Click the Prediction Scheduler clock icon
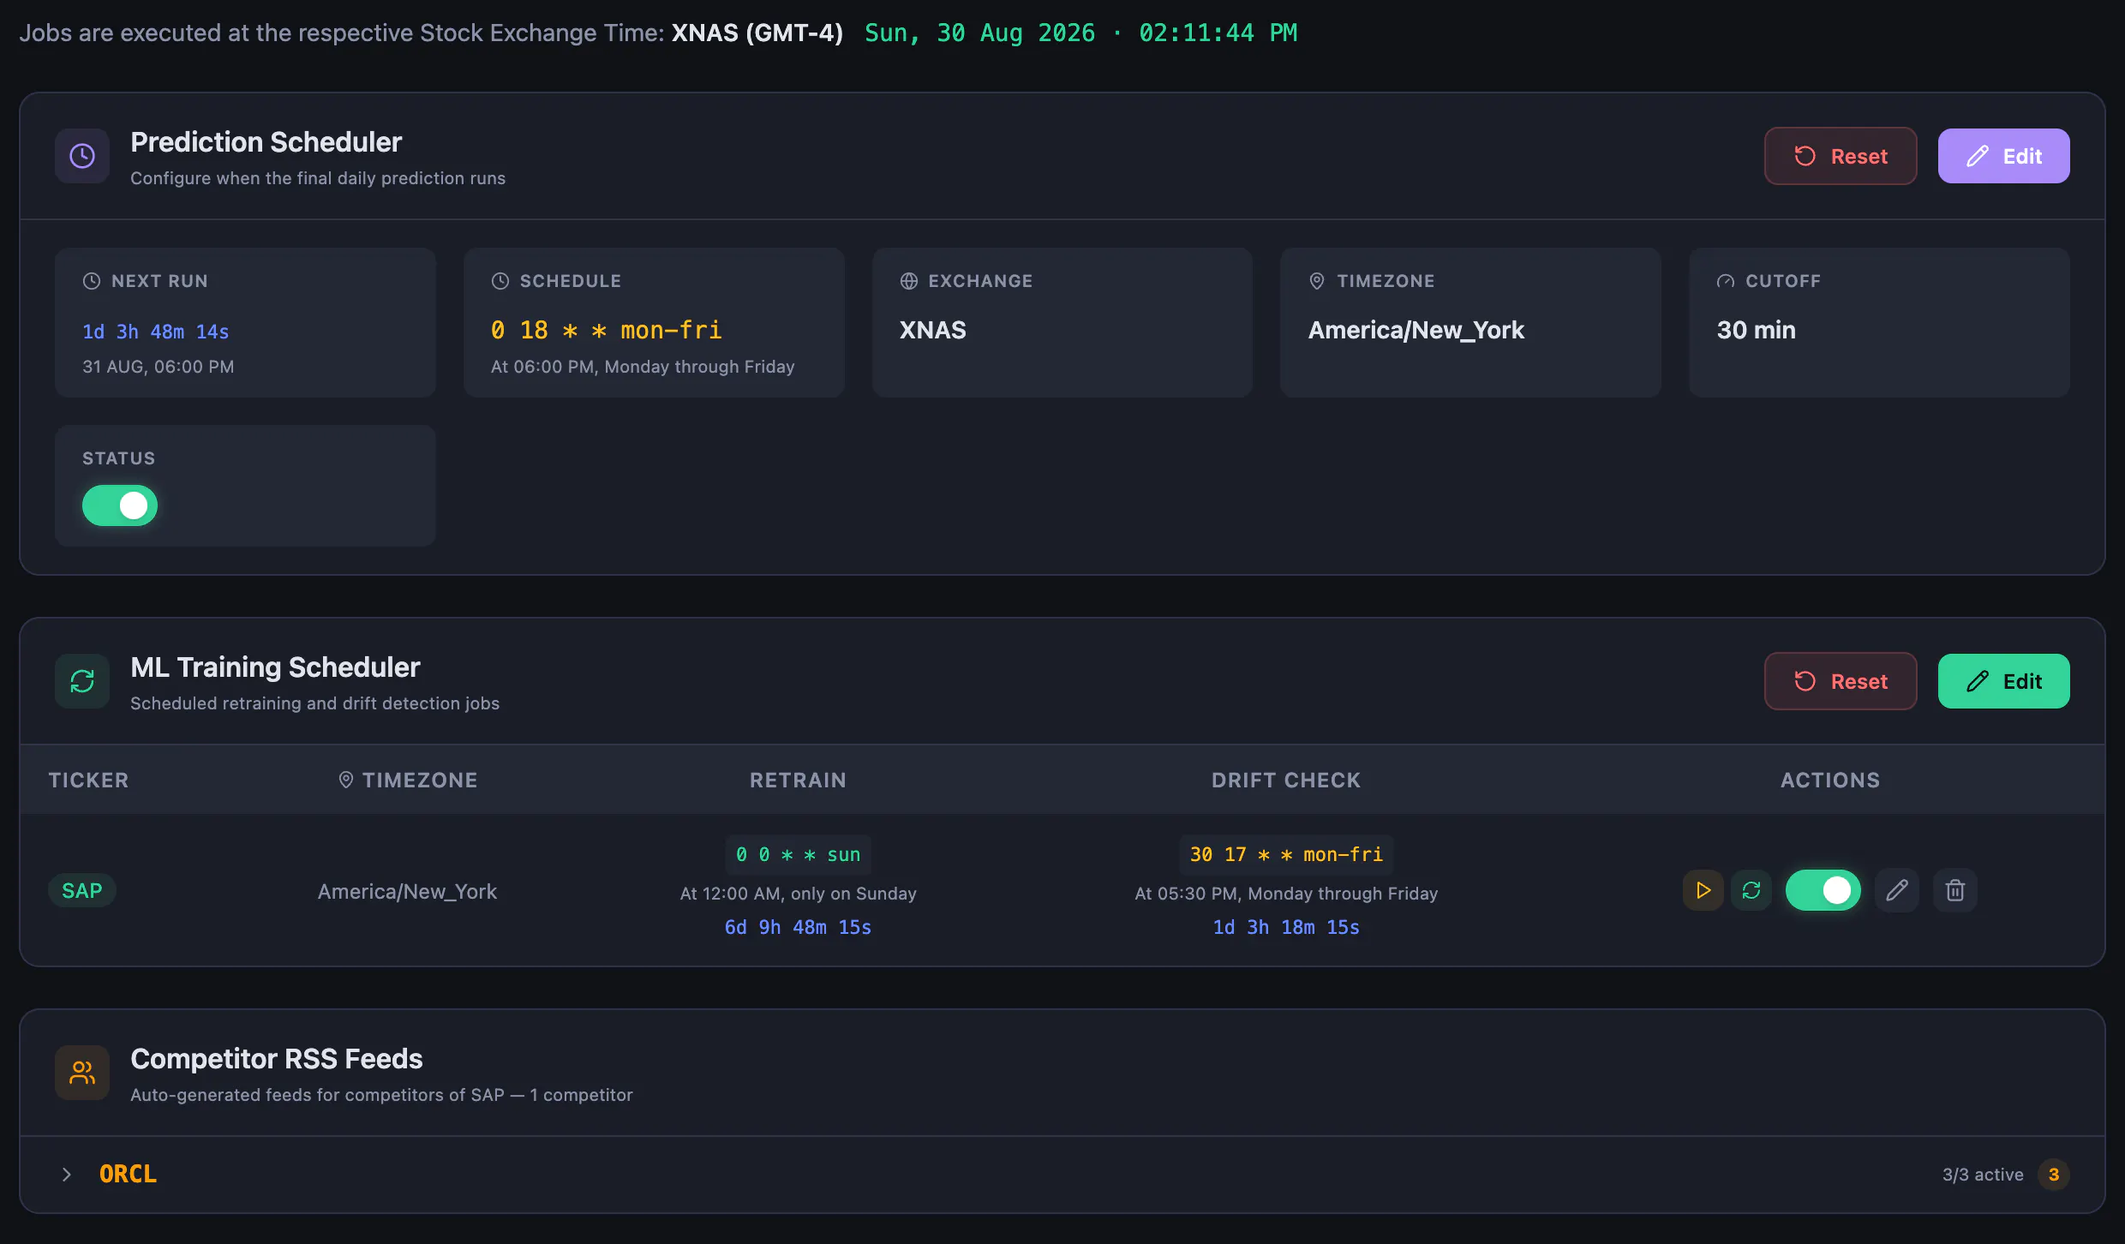Viewport: 2125px width, 1244px height. click(82, 156)
